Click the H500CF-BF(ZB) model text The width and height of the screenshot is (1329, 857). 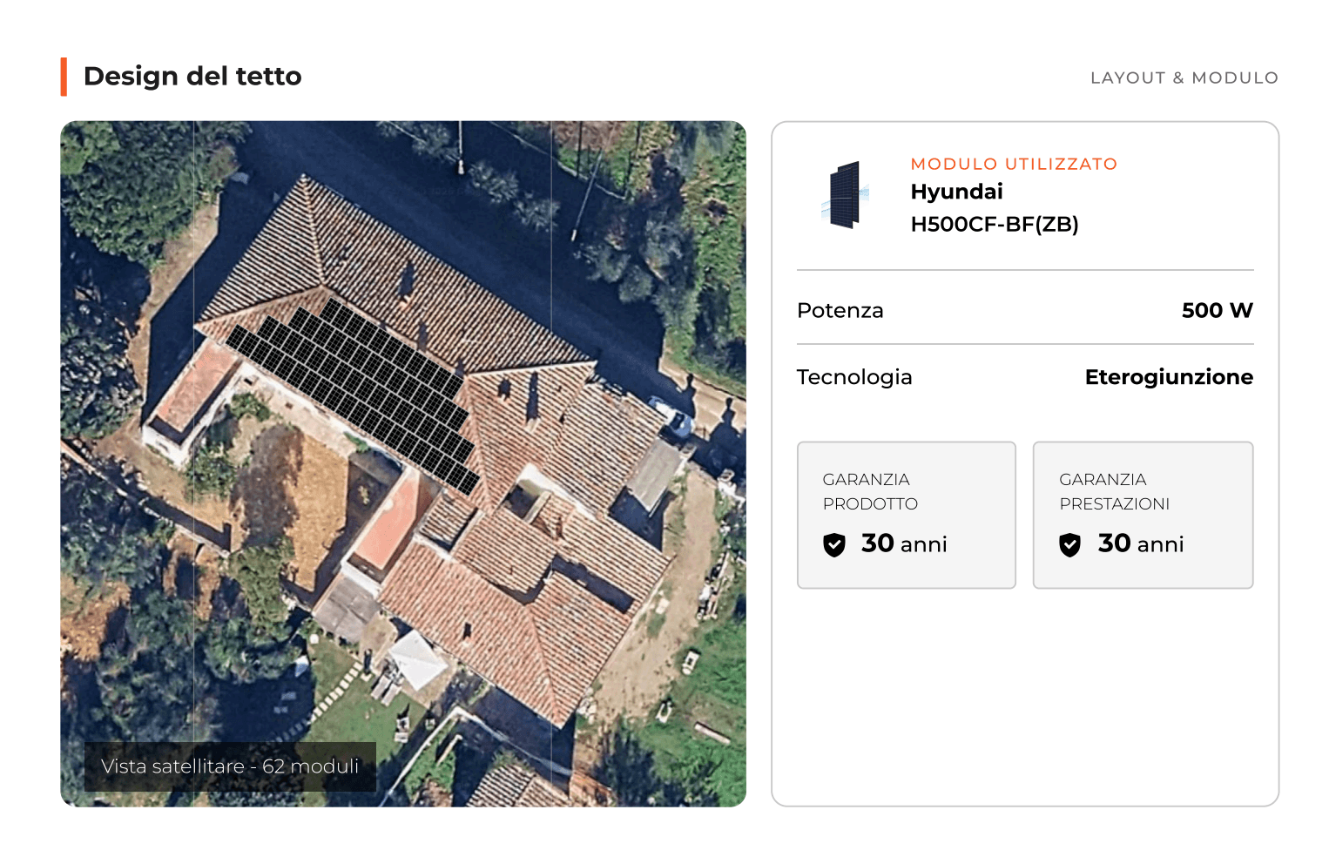click(x=995, y=225)
